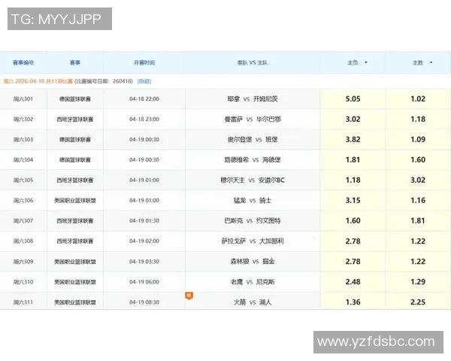Viewport: 451px width, 361px height.
Task: Select 3.15 odds for 猛龙 vs 骑士
Action: tap(353, 200)
